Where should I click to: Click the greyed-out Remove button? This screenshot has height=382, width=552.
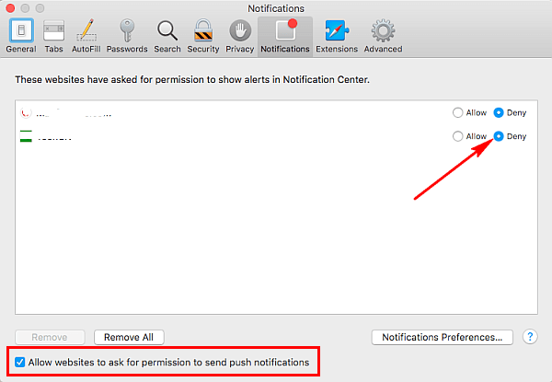pos(50,337)
